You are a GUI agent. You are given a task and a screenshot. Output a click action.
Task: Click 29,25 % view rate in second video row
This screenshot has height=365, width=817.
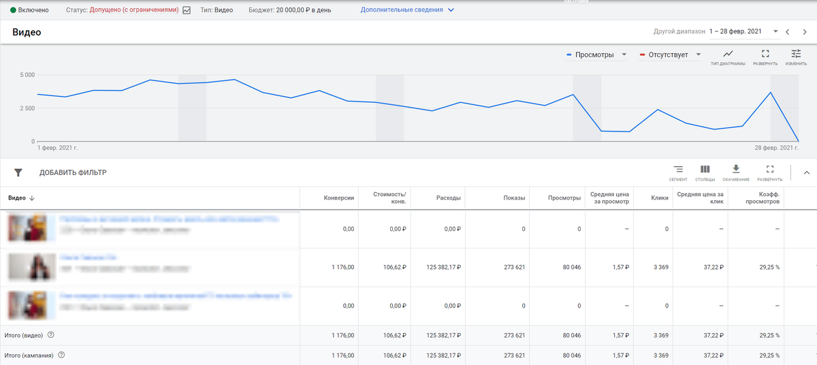pos(768,268)
